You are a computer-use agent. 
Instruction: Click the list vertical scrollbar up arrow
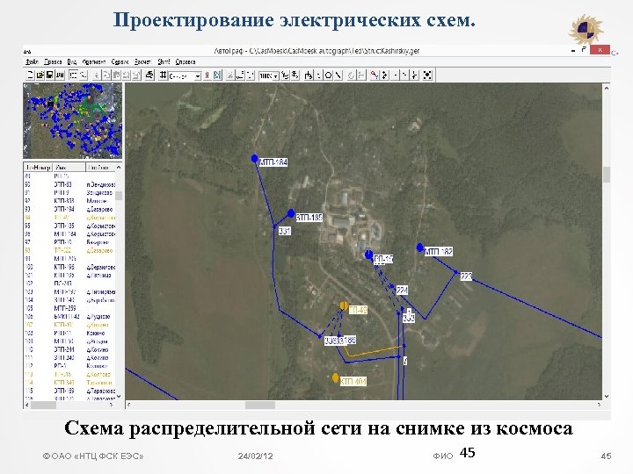pyautogui.click(x=119, y=168)
